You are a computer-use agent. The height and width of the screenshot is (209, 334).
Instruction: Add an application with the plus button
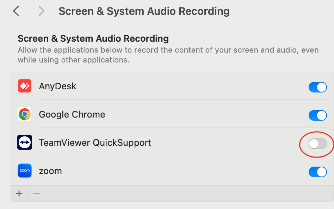point(19,193)
